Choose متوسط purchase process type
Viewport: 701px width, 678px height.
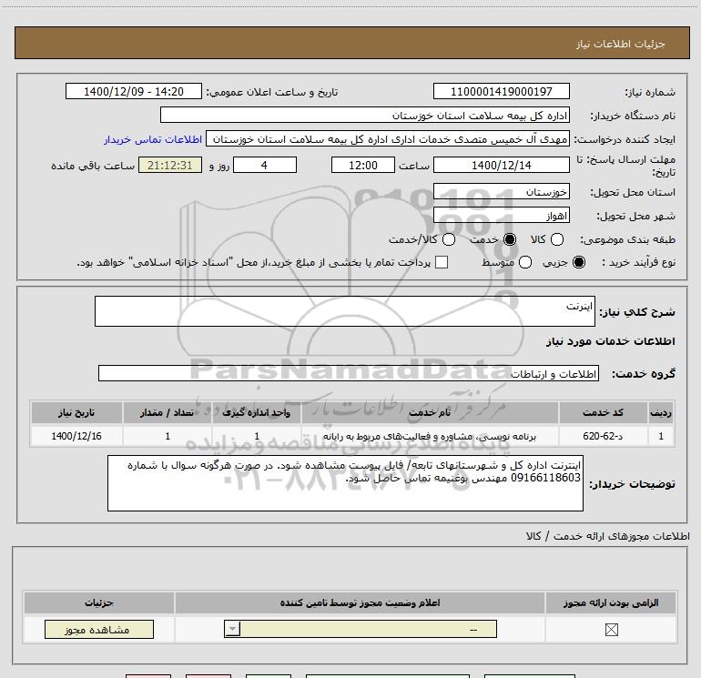[x=525, y=262]
